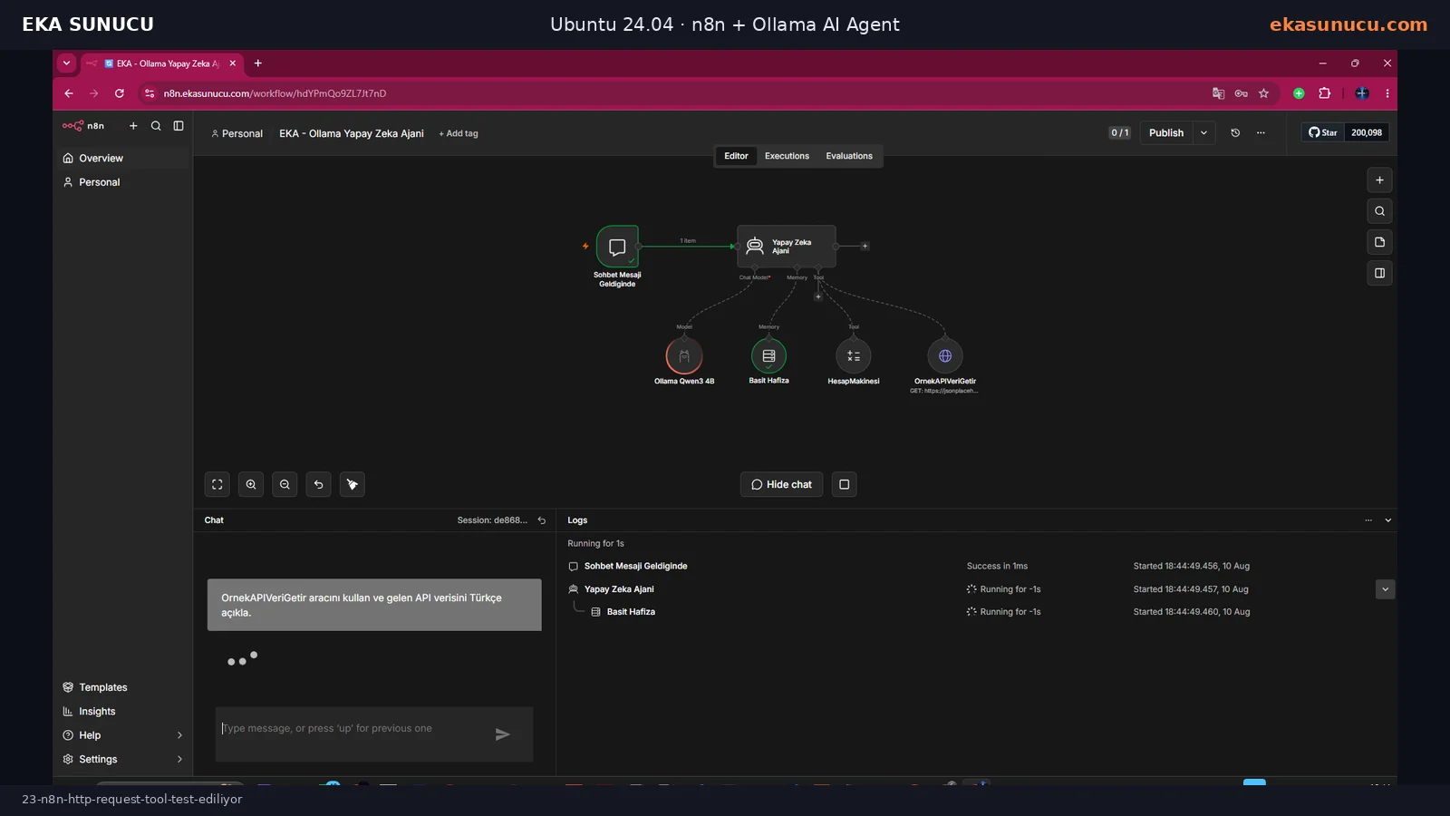Select the Ollama Qwen3 4B model node

[x=684, y=356]
